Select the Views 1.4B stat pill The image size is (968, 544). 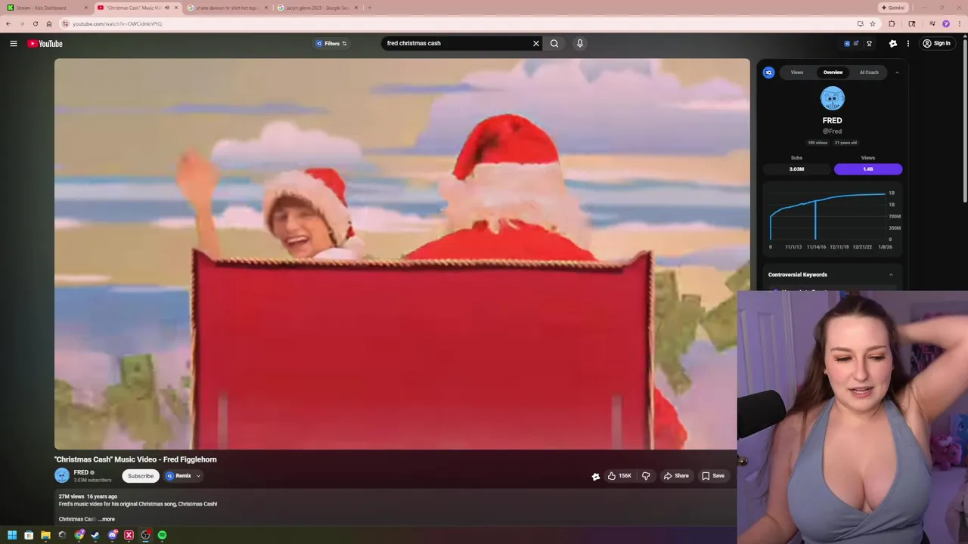click(x=868, y=169)
